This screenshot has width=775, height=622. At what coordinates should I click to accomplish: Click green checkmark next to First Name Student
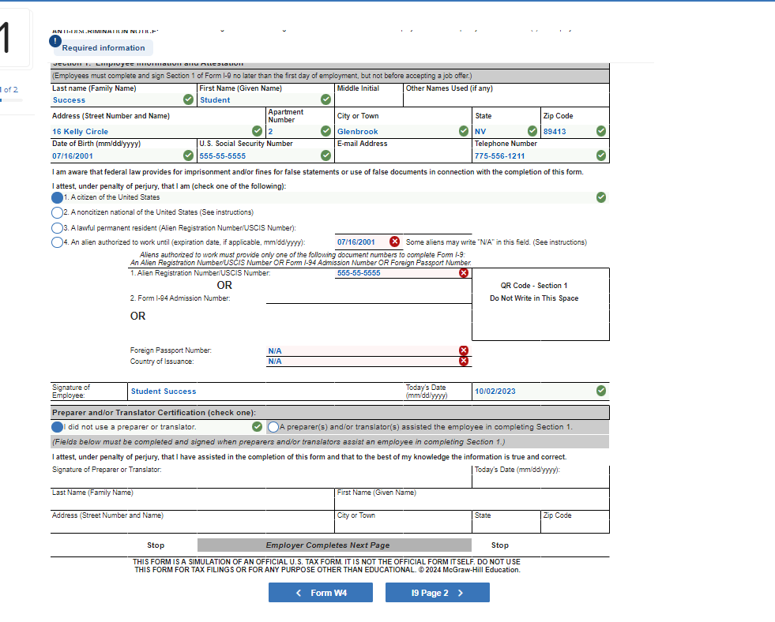pyautogui.click(x=325, y=99)
